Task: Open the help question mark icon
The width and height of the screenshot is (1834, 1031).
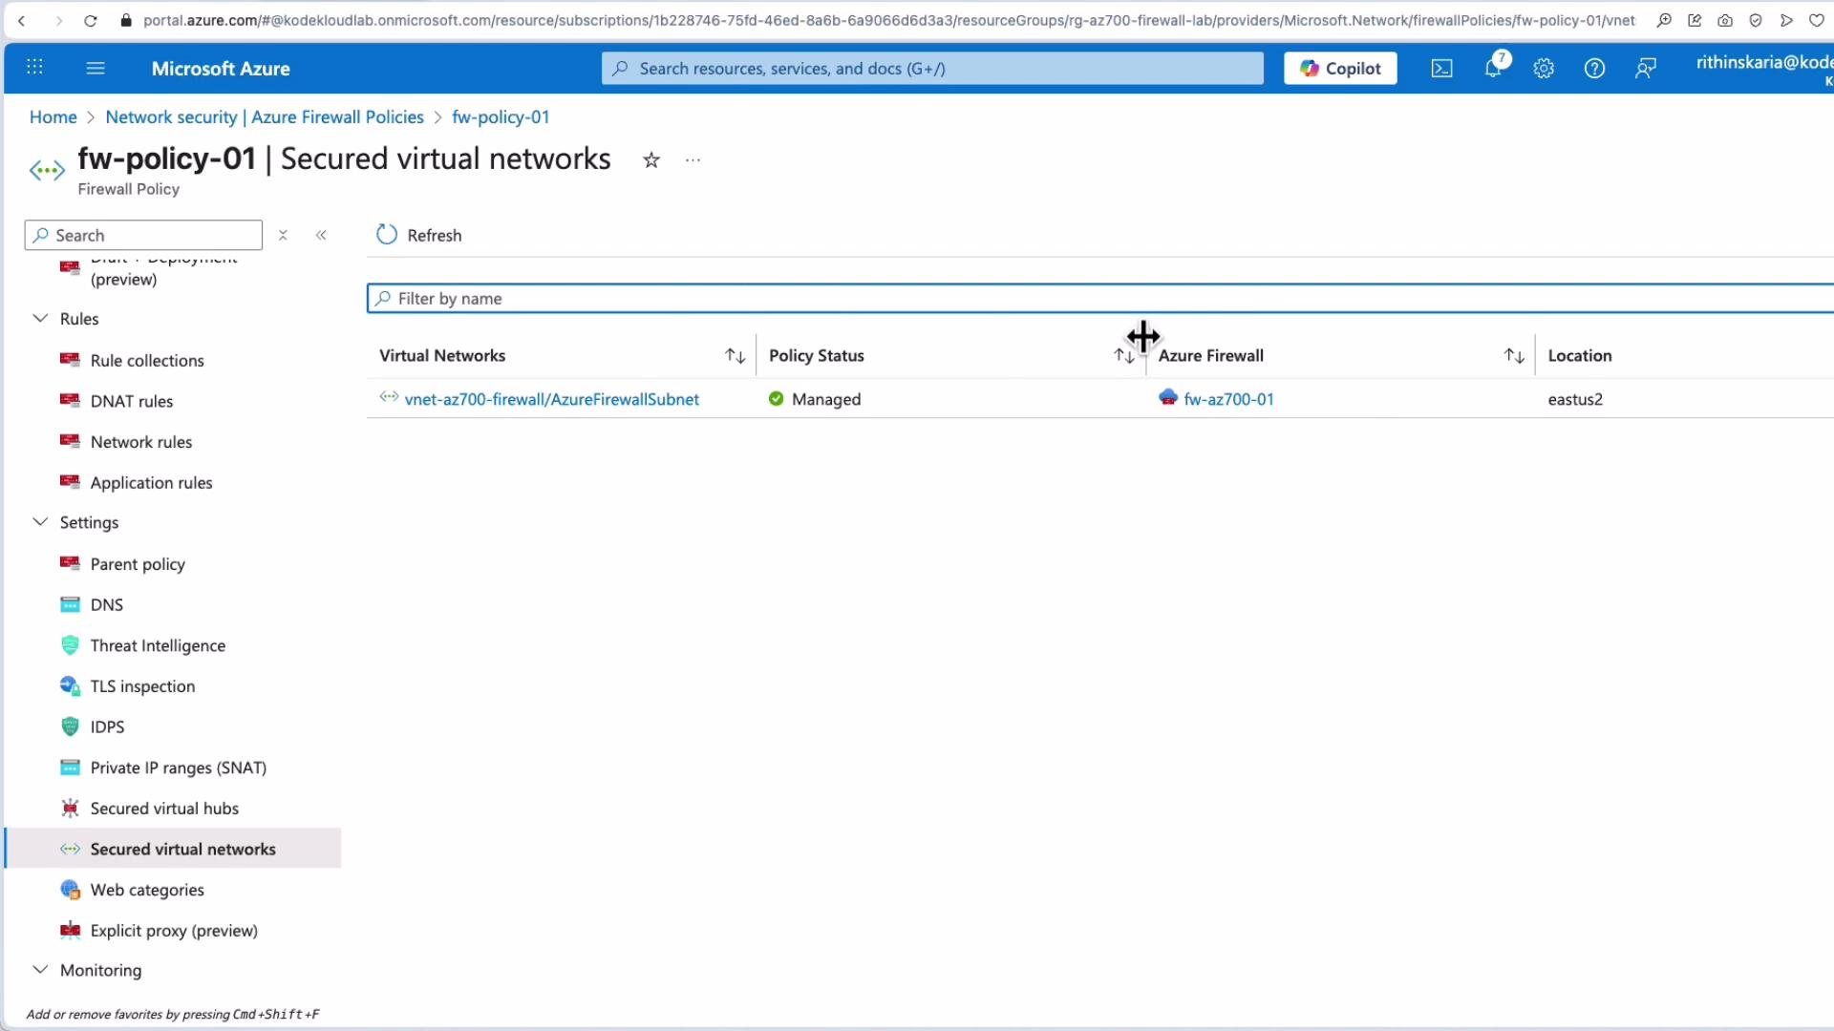Action: point(1594,69)
